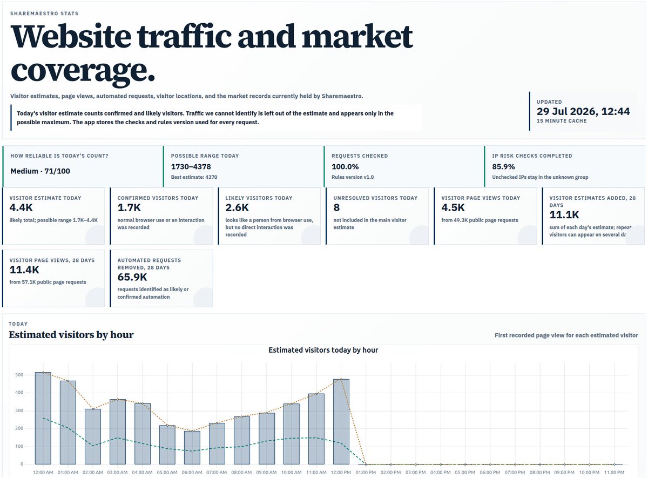The height and width of the screenshot is (478, 648).
Task: Click the 01:00 AM bar in the chart
Action: pos(68,422)
